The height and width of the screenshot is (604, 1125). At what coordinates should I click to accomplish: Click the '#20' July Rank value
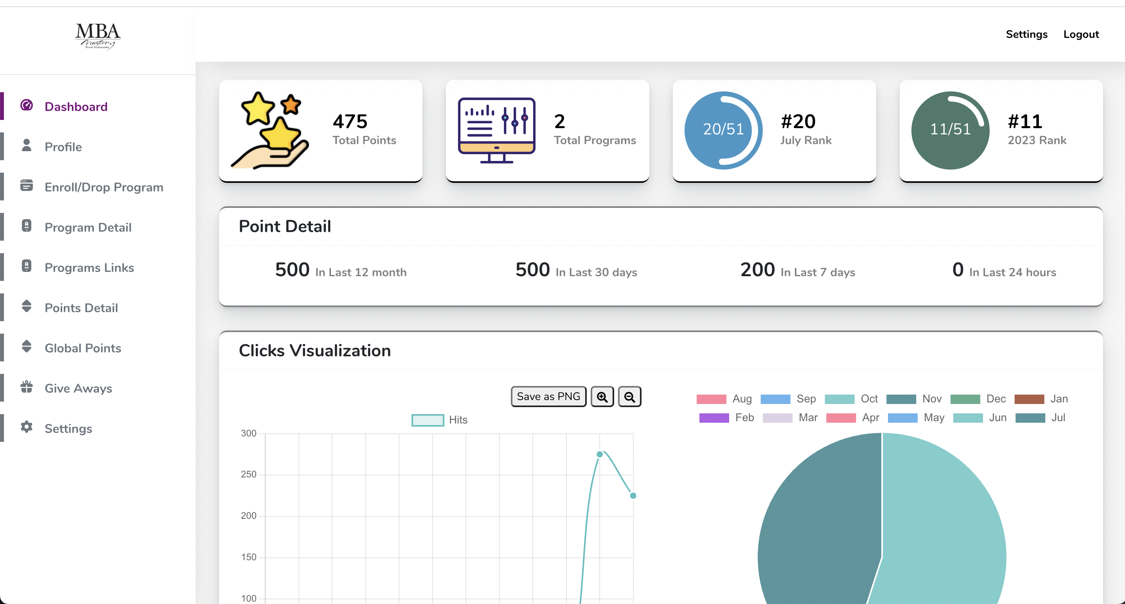point(798,121)
